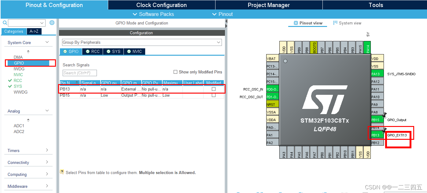Image resolution: width=427 pixels, height=193 pixels.
Task: Click the NRST pin on the chip
Action: point(273,104)
